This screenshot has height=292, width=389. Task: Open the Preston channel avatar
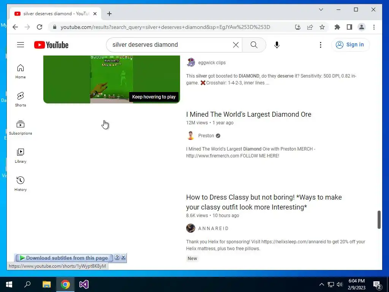coord(191,136)
